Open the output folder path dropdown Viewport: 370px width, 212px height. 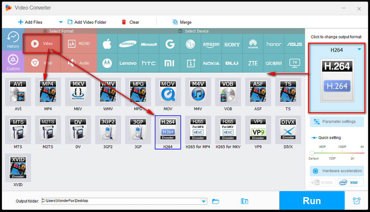(203, 201)
